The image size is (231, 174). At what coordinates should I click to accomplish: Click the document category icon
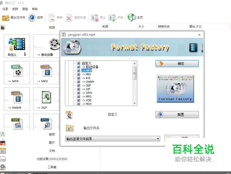point(3,151)
